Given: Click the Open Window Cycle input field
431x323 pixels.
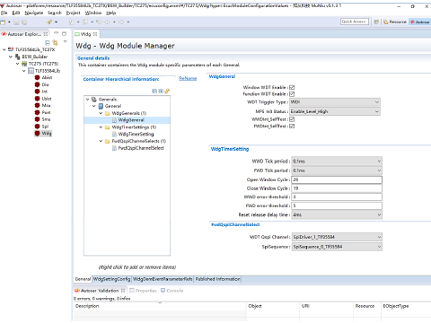Looking at the screenshot, I should tap(337, 179).
